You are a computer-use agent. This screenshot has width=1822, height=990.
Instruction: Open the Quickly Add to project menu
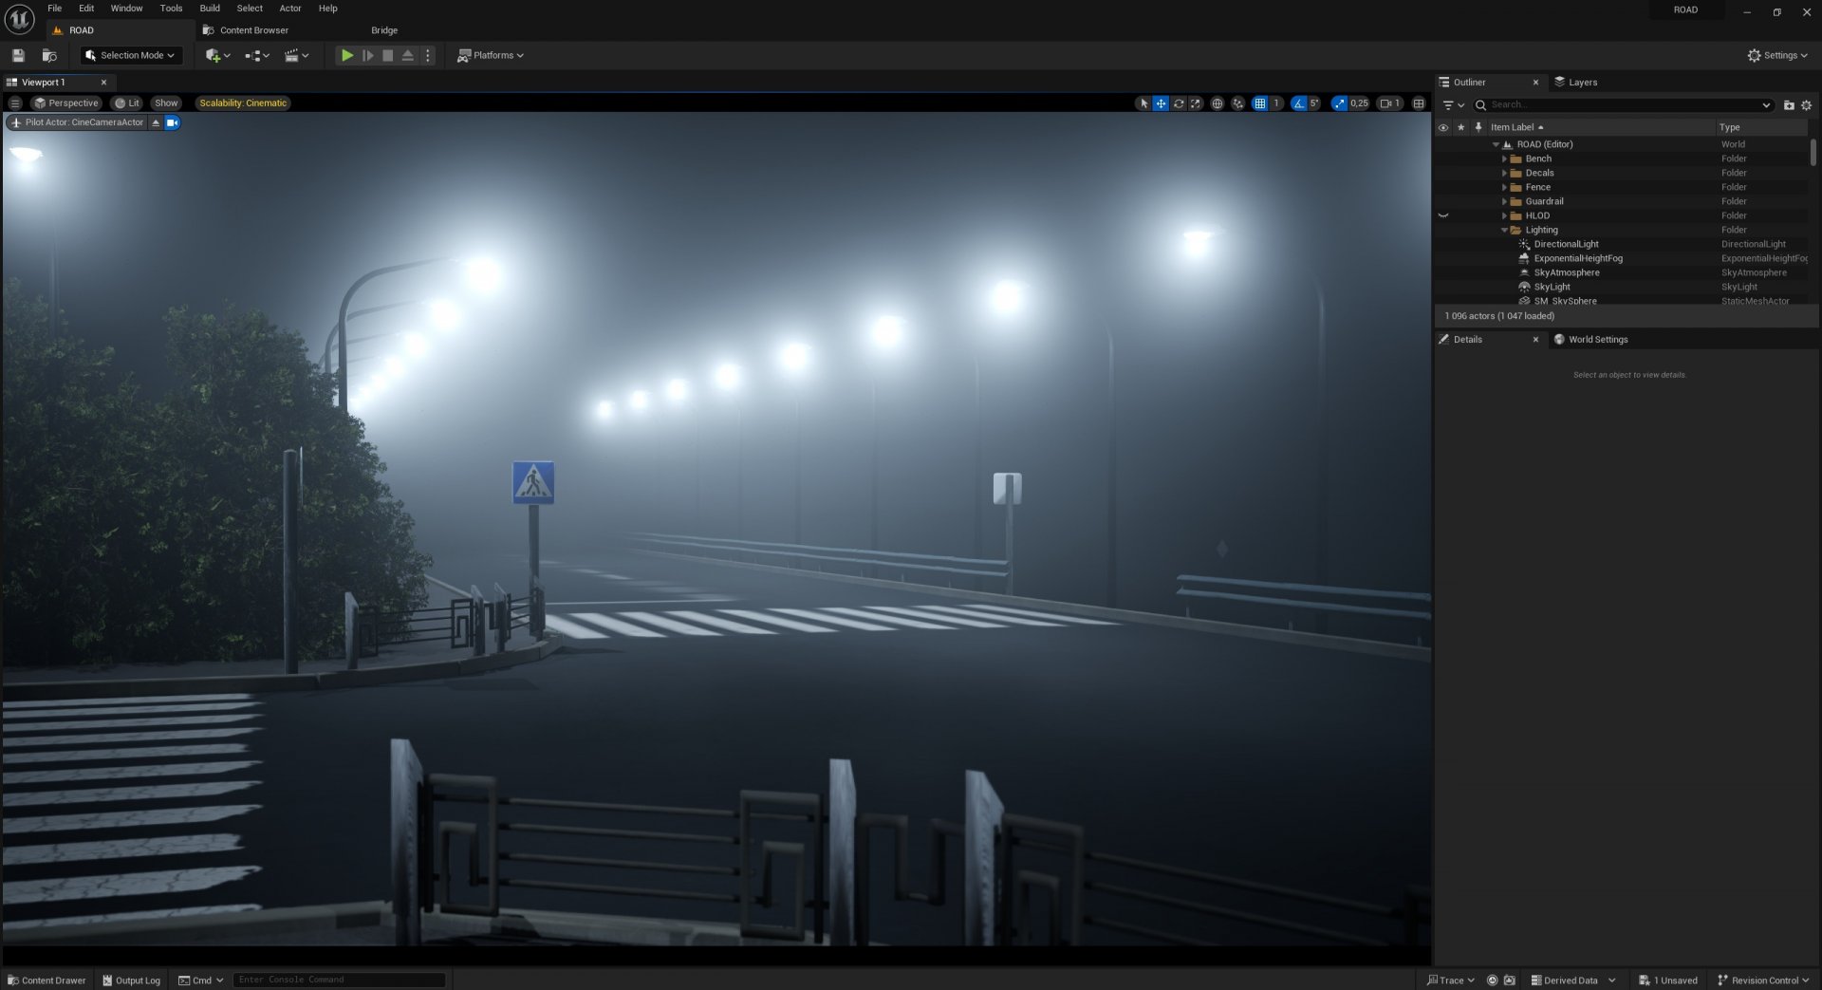click(217, 56)
